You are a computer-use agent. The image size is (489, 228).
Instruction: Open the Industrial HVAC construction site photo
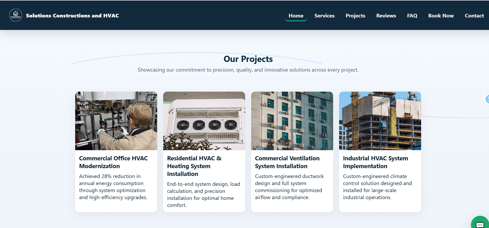[380, 121]
